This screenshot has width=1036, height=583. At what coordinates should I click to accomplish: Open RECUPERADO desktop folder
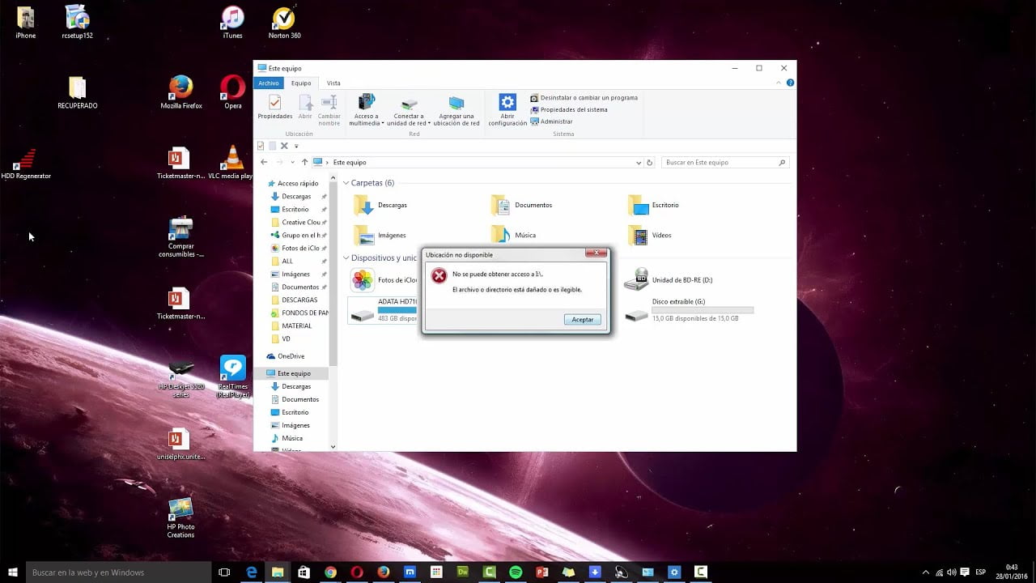click(x=78, y=92)
